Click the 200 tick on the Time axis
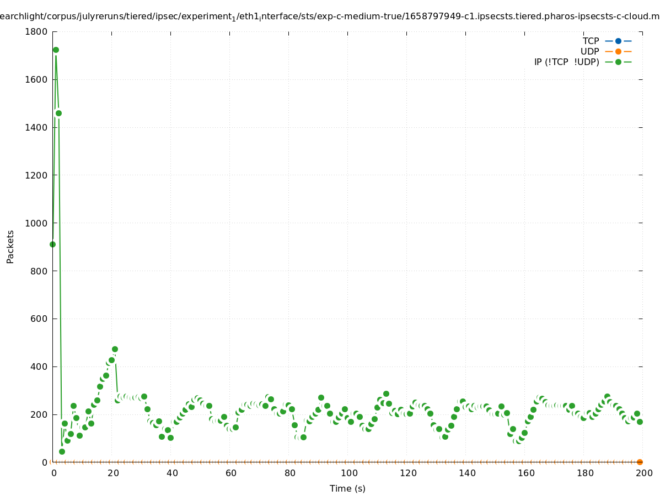Viewport: 660px width, 496px height. (644, 473)
